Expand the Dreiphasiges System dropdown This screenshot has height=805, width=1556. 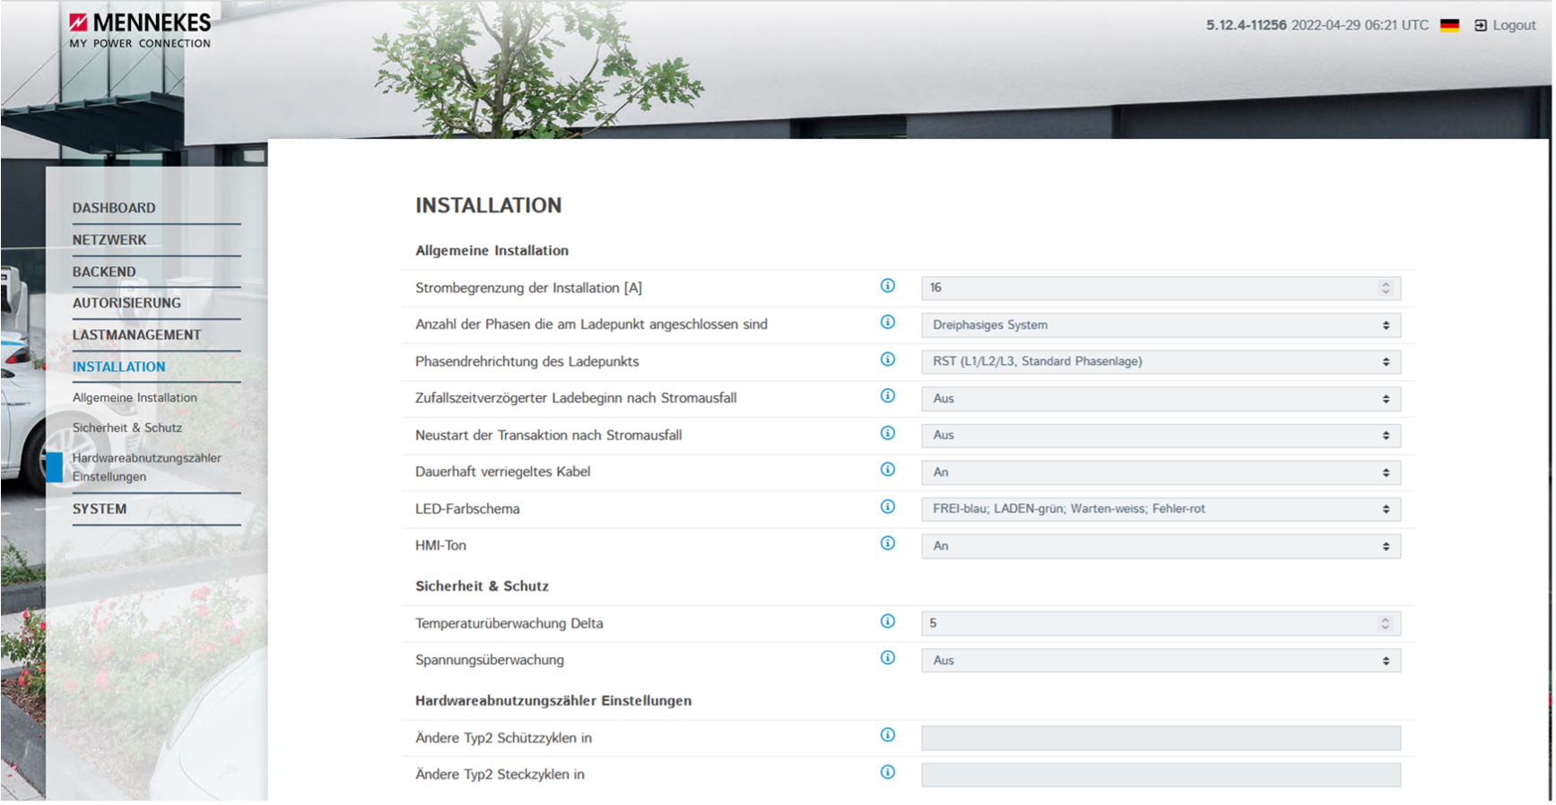[1160, 325]
